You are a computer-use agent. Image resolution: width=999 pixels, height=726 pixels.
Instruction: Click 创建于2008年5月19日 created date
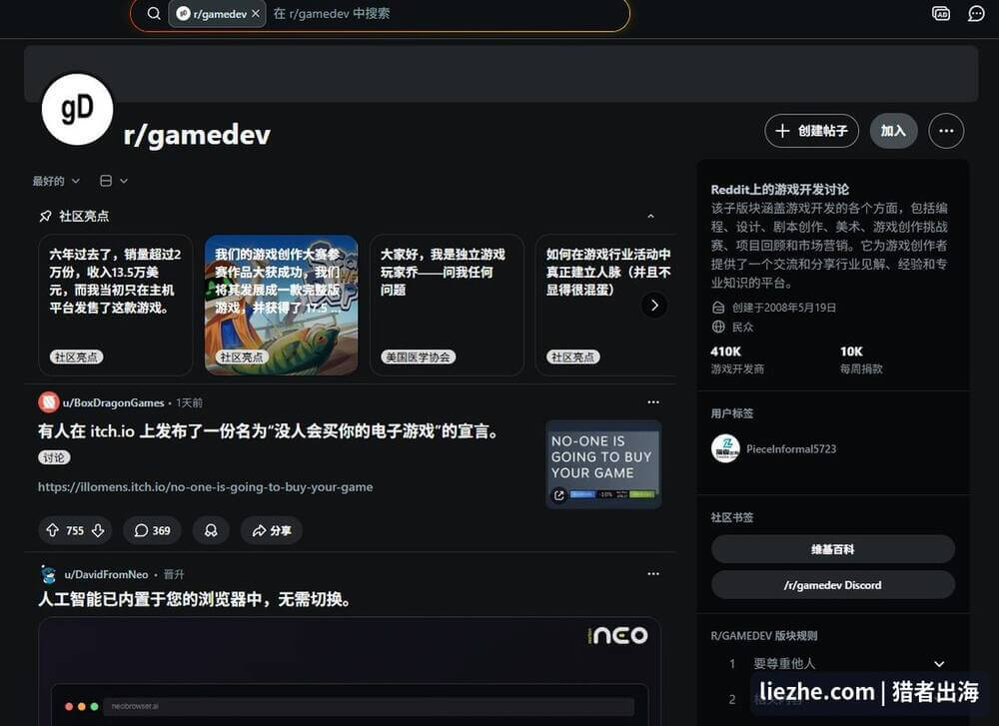click(783, 308)
